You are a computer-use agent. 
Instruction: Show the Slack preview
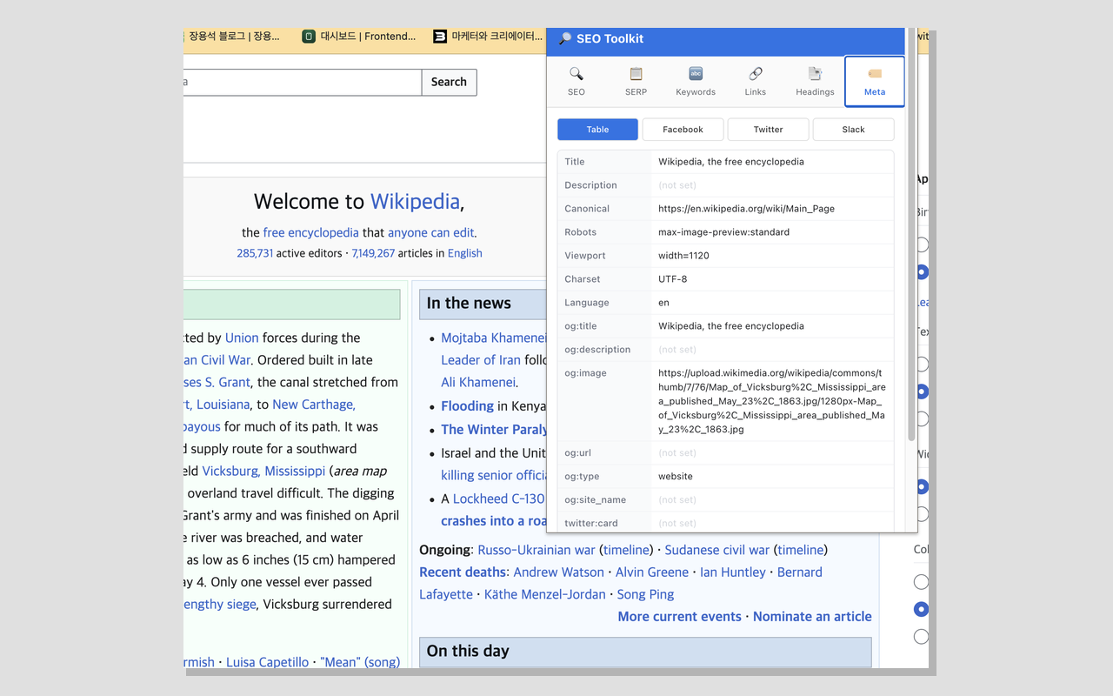[853, 130]
